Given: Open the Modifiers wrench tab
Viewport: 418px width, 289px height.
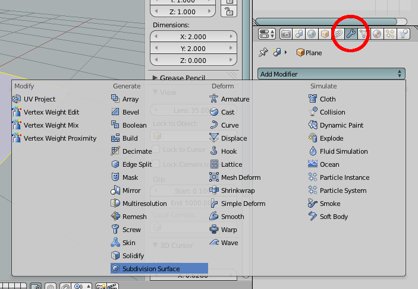Looking at the screenshot, I should tap(351, 34).
